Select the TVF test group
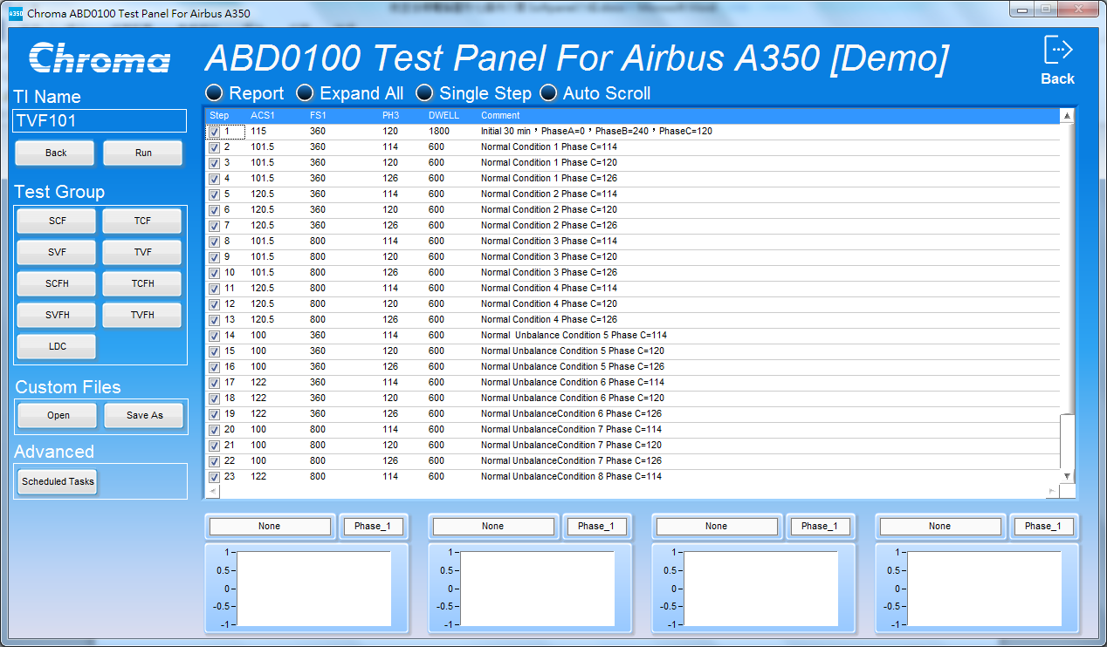Screen dimensions: 1107x647 click(x=142, y=252)
